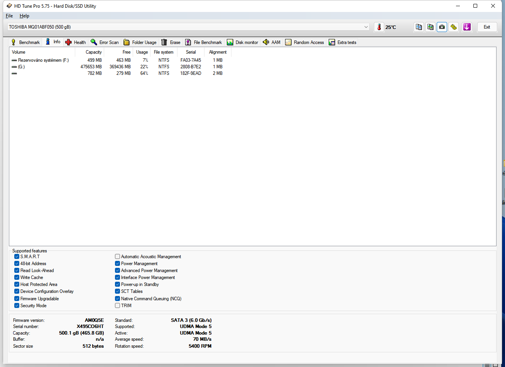Open options via the yellow gears icon
The width and height of the screenshot is (505, 367).
[x=454, y=27]
